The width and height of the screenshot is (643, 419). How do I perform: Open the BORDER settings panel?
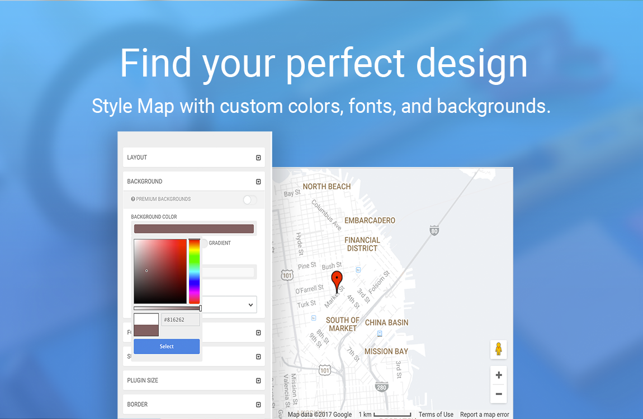click(x=194, y=404)
